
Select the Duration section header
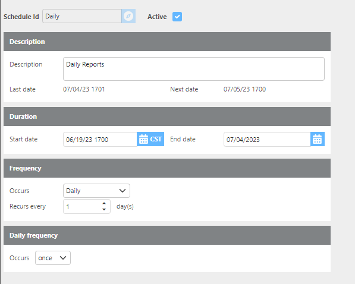[167, 116]
